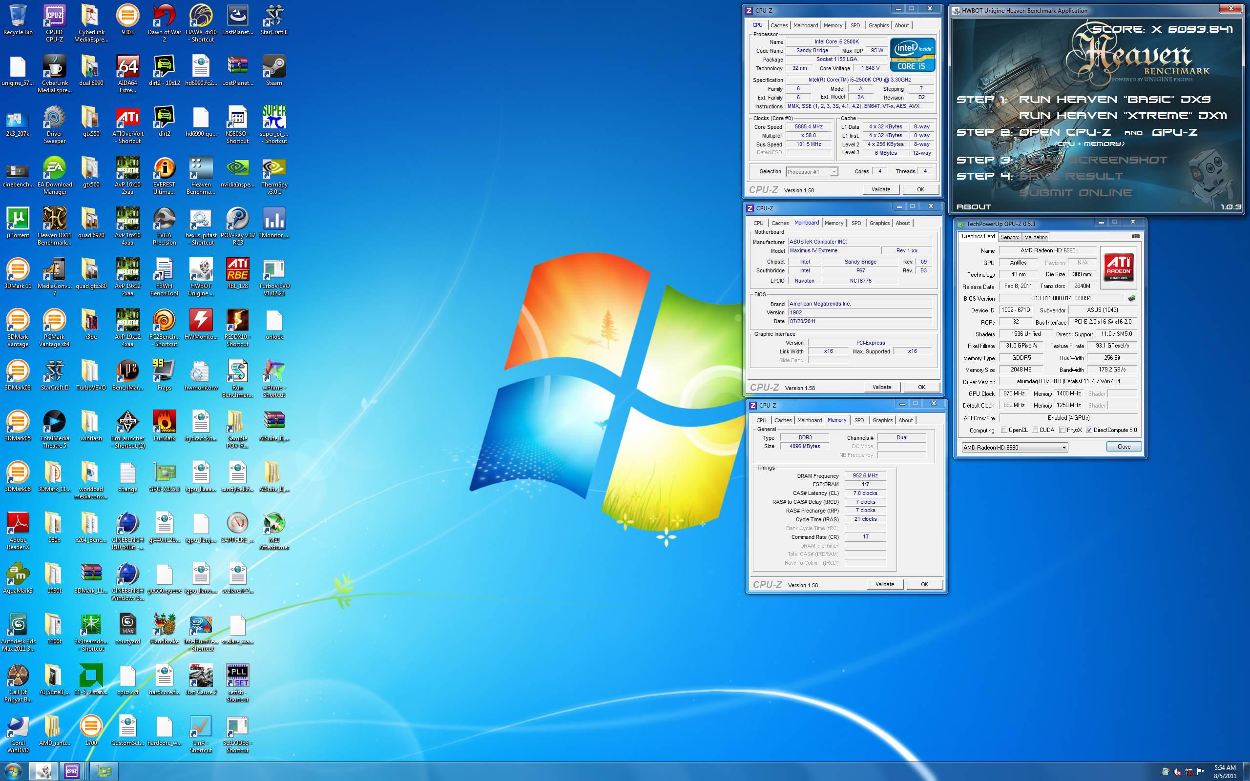Viewport: 1250px width, 781px height.
Task: Click the taskbar clock showing 5:54 AM
Action: [x=1225, y=772]
